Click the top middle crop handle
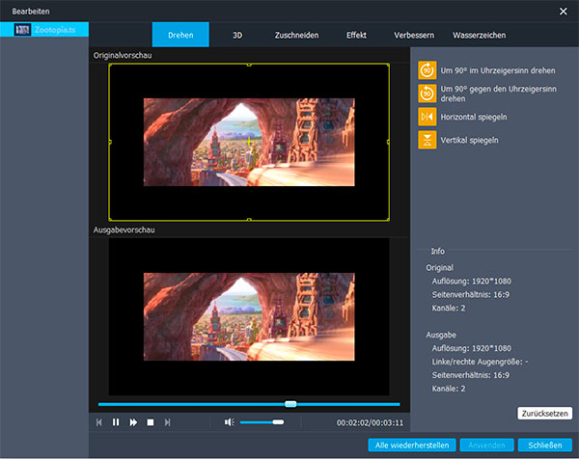This screenshot has width=579, height=459. pos(249,65)
